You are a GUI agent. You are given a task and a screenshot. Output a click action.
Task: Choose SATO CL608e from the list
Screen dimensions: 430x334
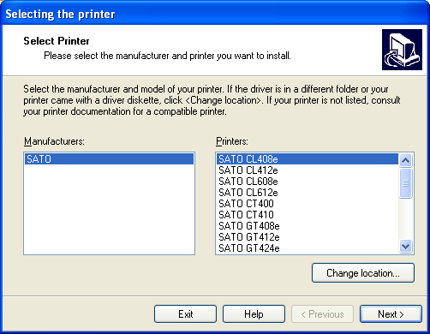[x=308, y=182]
